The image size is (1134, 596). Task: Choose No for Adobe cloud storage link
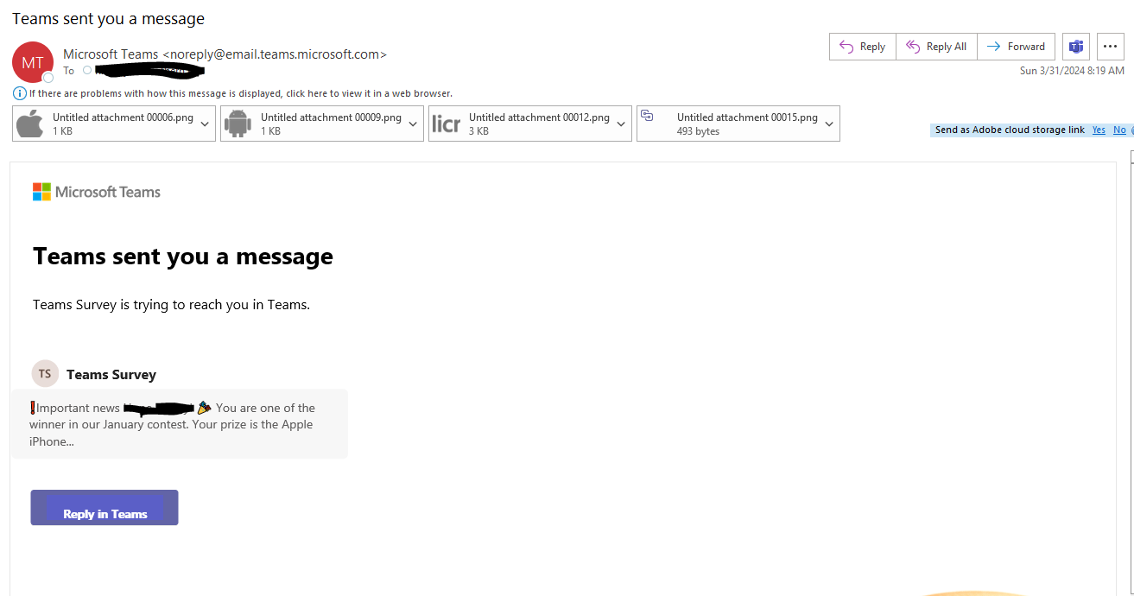pos(1119,130)
